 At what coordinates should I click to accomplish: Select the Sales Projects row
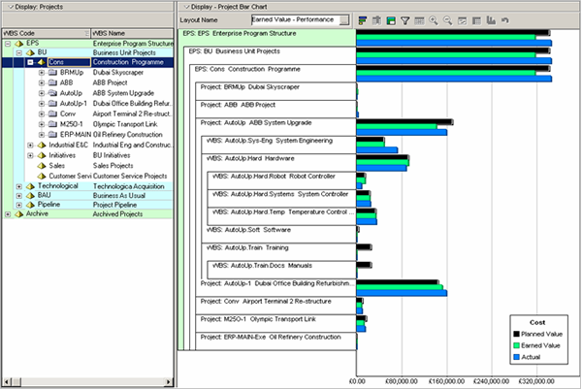[x=87, y=166]
